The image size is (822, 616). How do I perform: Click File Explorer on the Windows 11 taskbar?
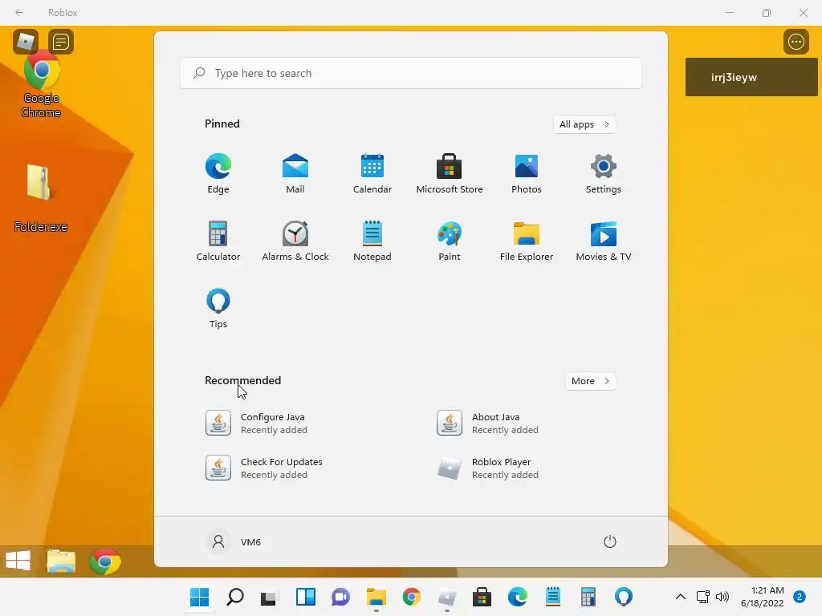pyautogui.click(x=376, y=597)
